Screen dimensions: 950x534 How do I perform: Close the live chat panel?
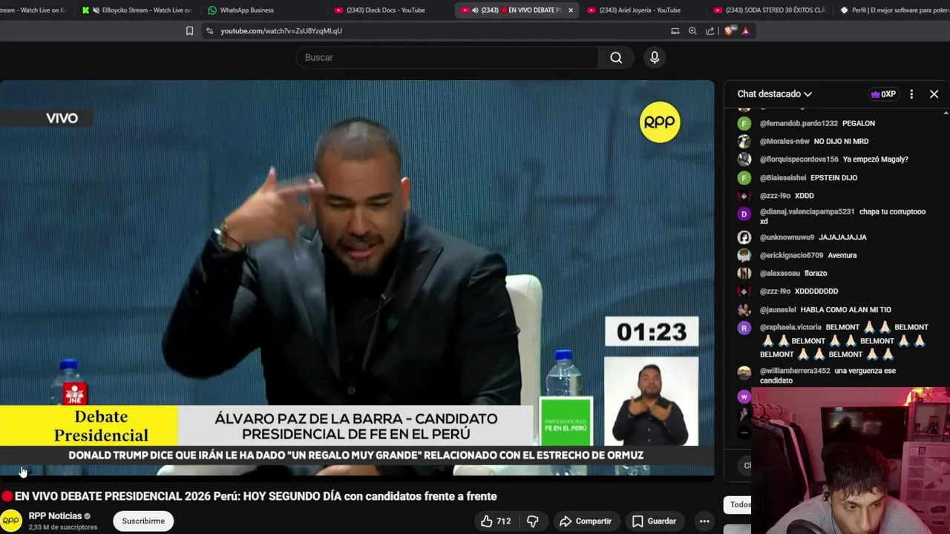934,94
